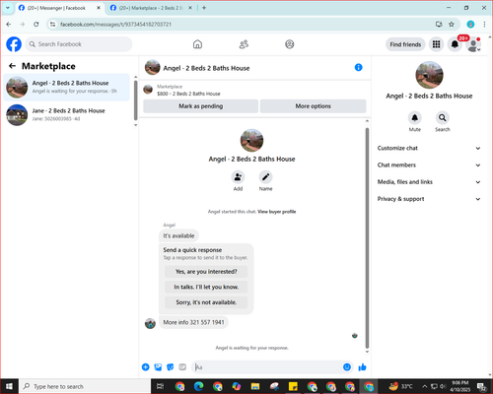The width and height of the screenshot is (493, 394).
Task: Open the Friends icon in top navigation
Action: (244, 44)
